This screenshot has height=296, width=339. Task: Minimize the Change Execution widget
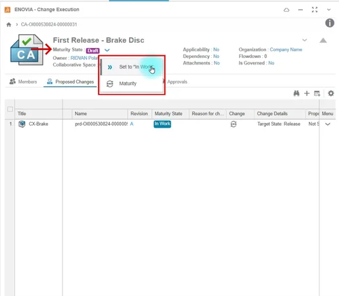(x=301, y=10)
